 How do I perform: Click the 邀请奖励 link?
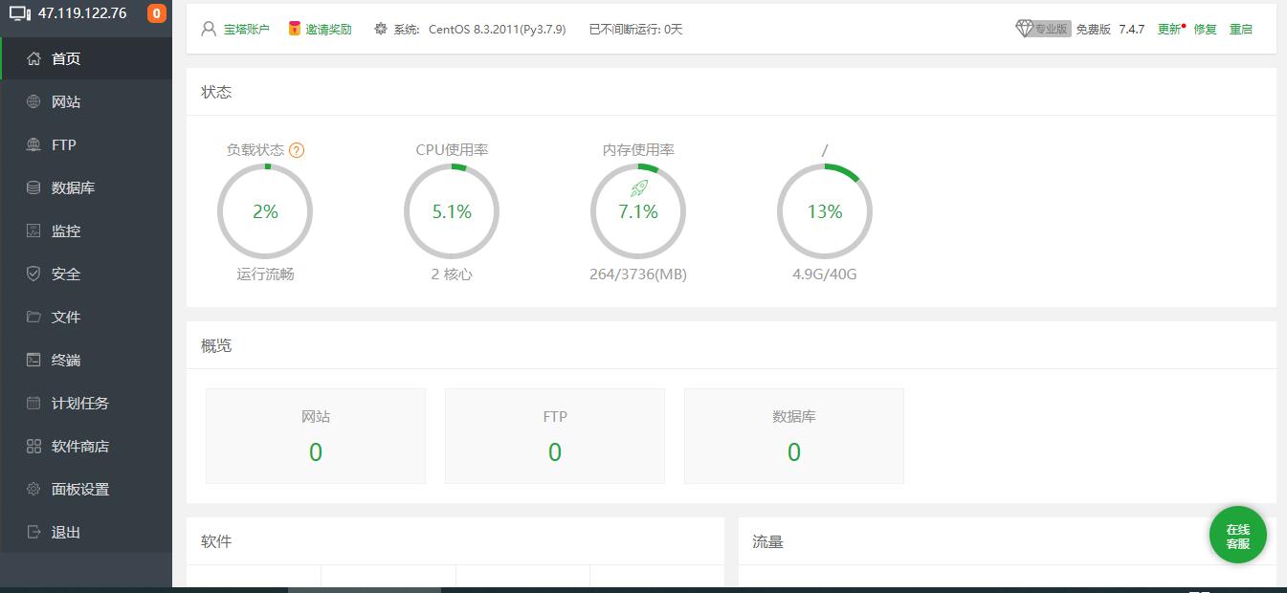[x=328, y=29]
